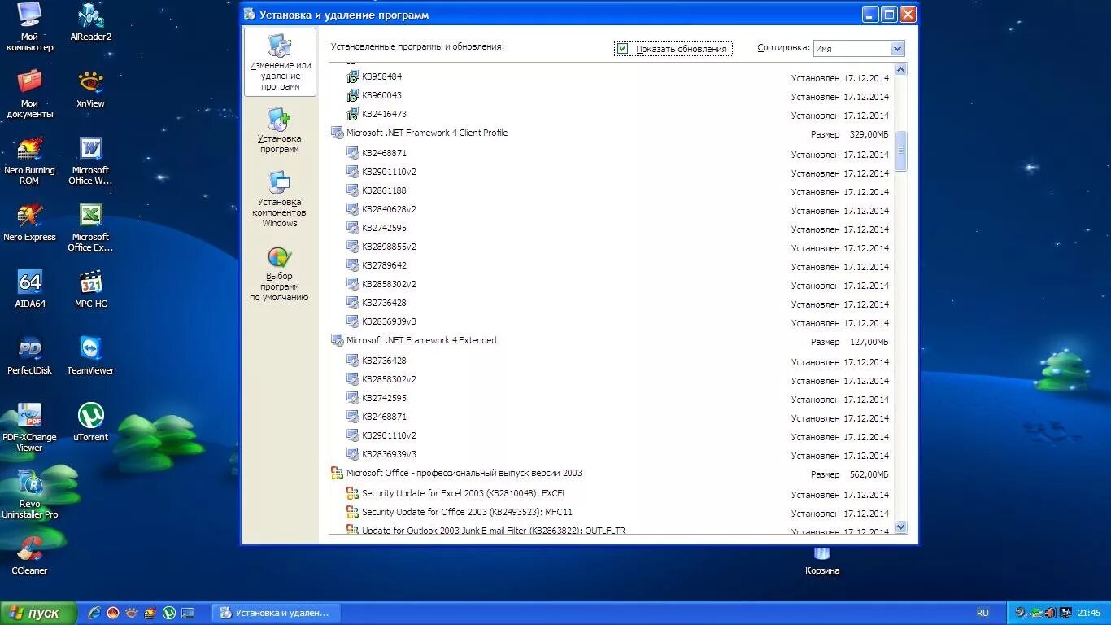Click the Установка и удален… taskbar button
Screen dimensions: 1111x625
click(276, 613)
